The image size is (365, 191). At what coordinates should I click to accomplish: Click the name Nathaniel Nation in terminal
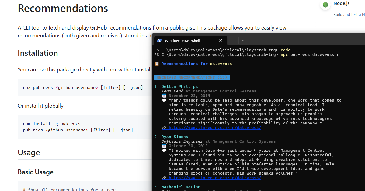181,187
